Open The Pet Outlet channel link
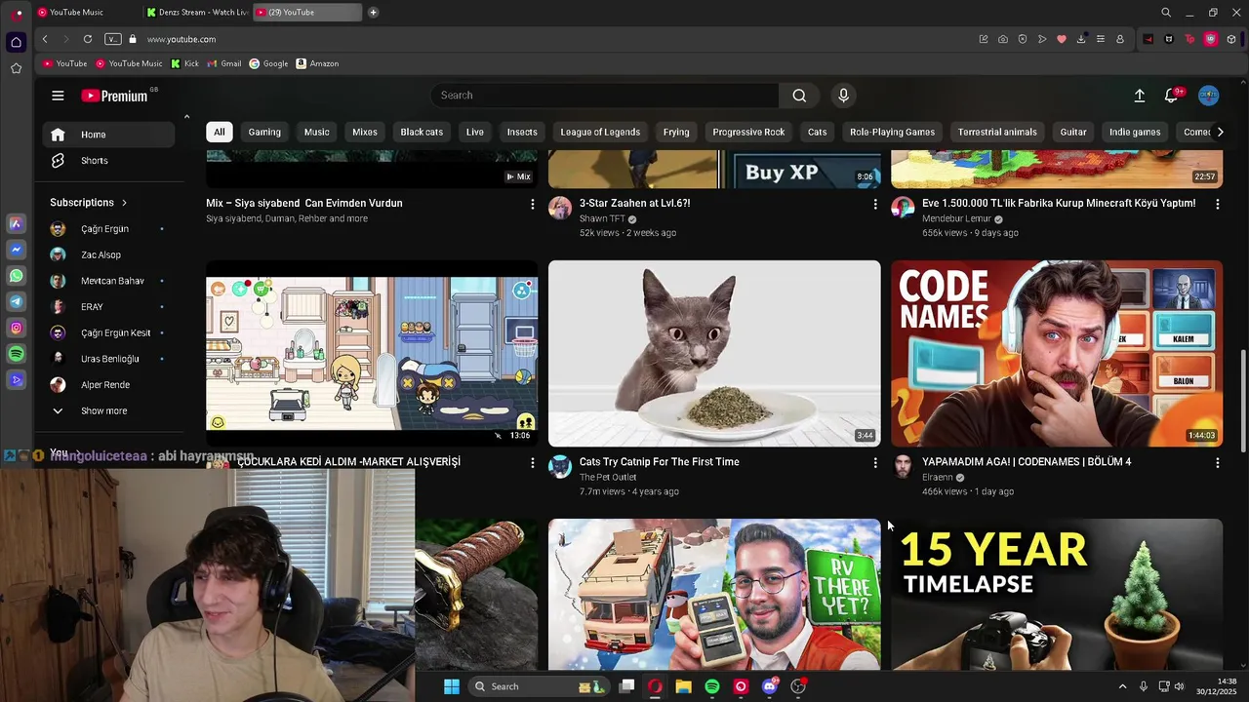 tap(608, 478)
